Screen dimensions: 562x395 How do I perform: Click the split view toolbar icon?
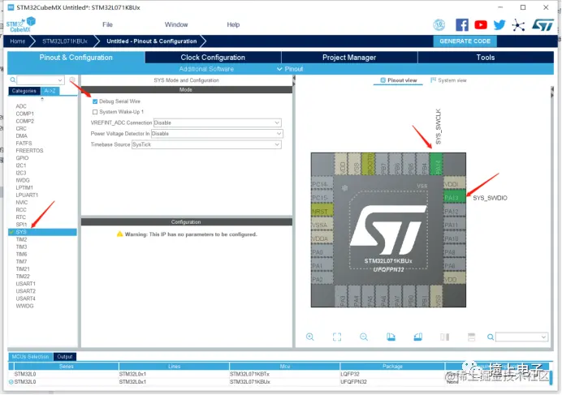[445, 337]
